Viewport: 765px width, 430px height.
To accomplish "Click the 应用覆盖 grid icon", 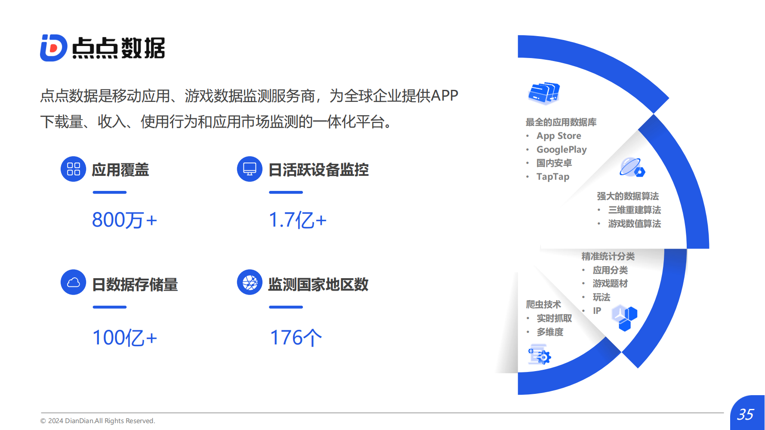I will coord(73,169).
